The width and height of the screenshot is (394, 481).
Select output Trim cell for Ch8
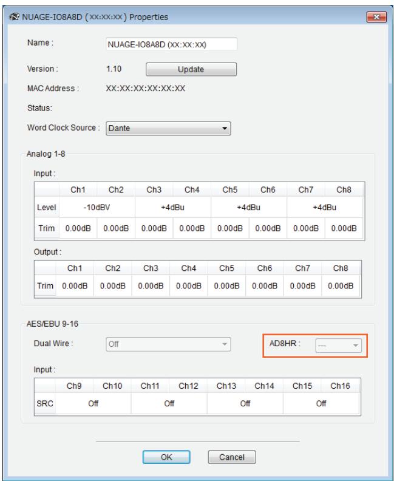click(x=341, y=285)
